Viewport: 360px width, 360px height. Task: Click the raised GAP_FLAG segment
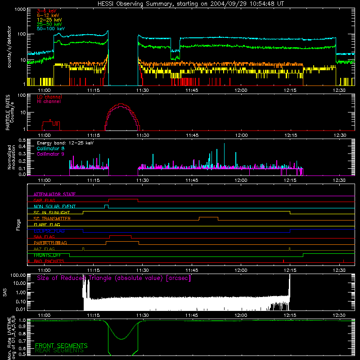[x=123, y=199]
